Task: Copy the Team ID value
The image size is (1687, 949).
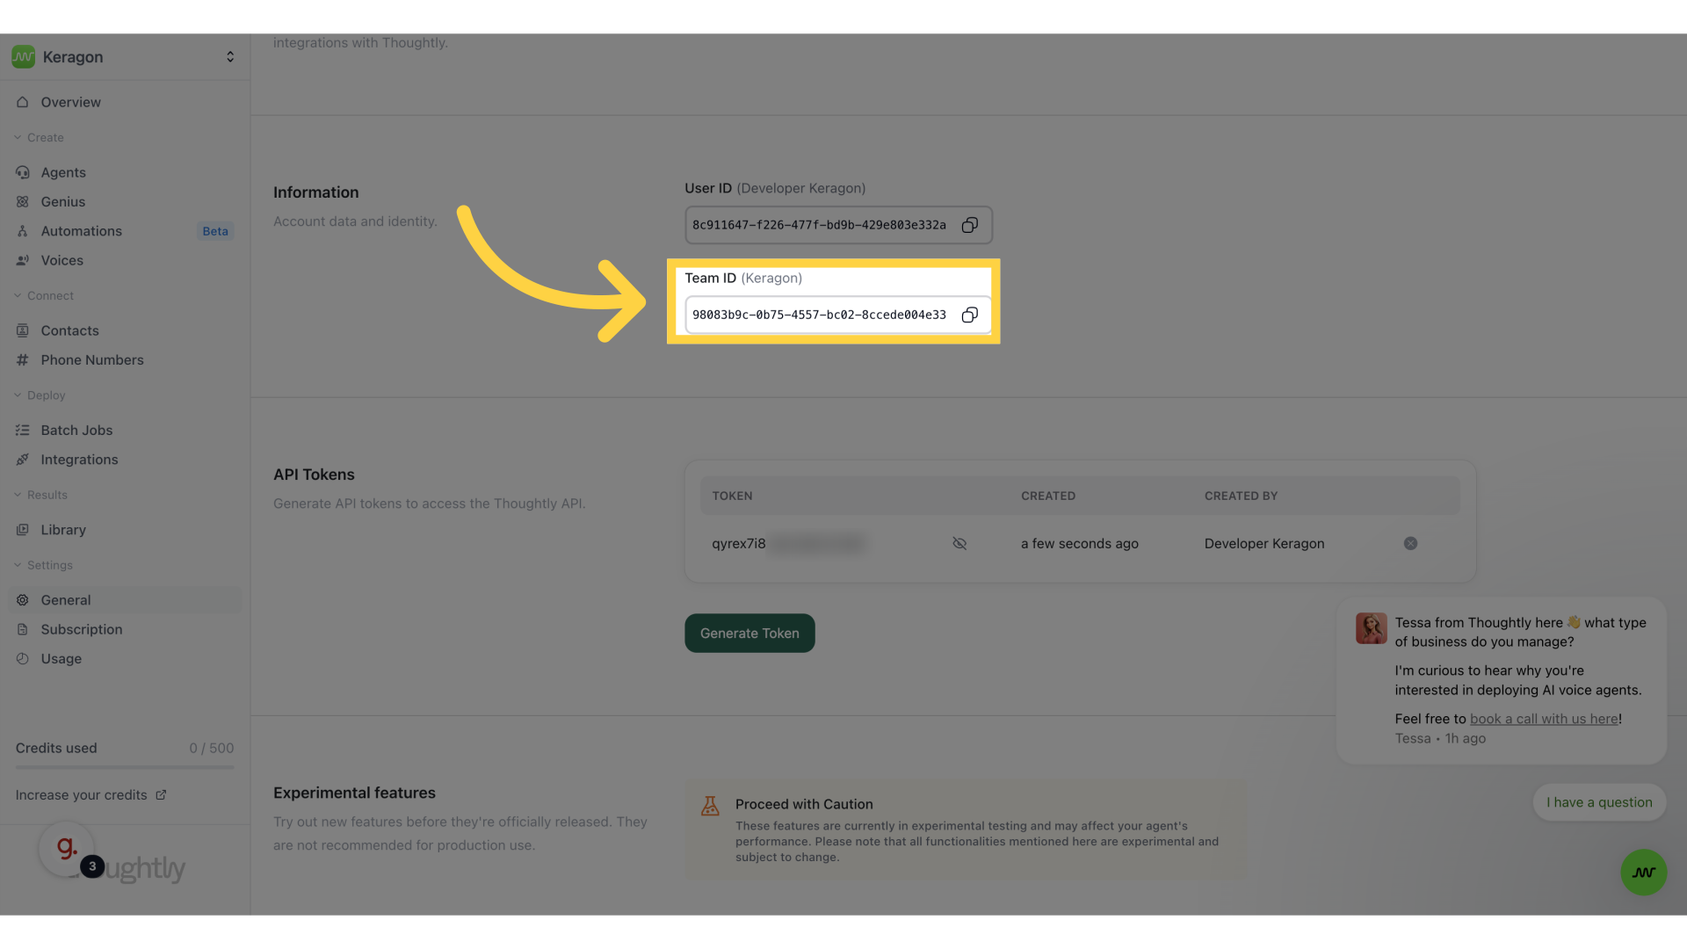Action: pos(969,315)
